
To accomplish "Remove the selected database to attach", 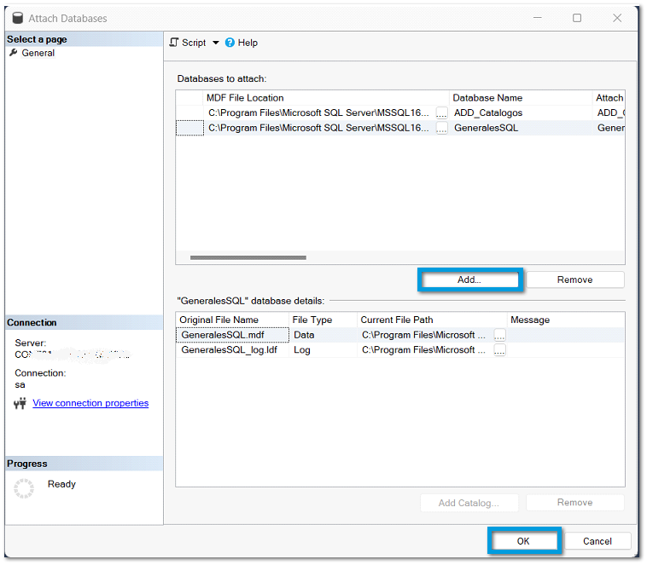I will 574,280.
